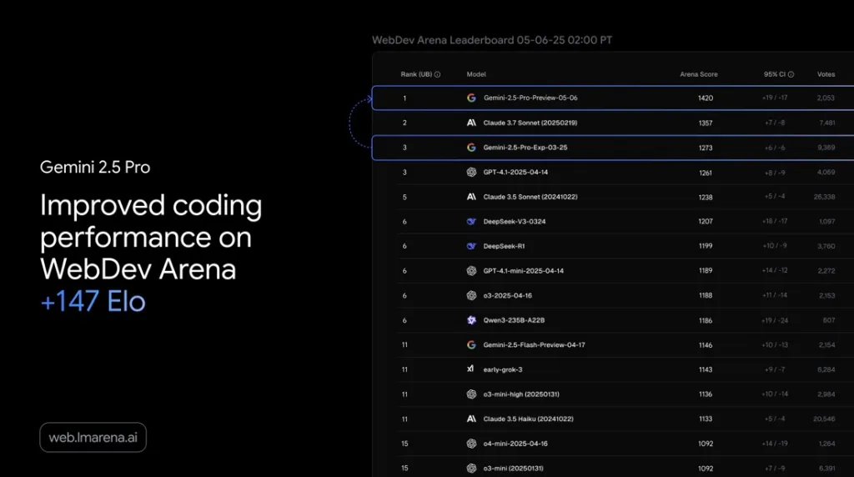Screen dimensions: 854x477
Task: Sort by the Arena Score column header
Action: pos(698,74)
